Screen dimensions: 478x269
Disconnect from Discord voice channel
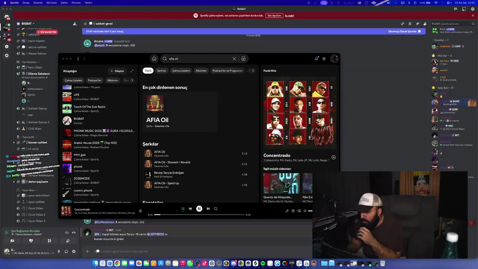pyautogui.click(x=74, y=232)
